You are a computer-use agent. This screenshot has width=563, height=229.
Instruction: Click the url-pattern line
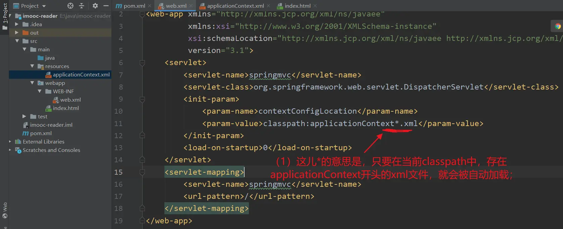(x=249, y=196)
